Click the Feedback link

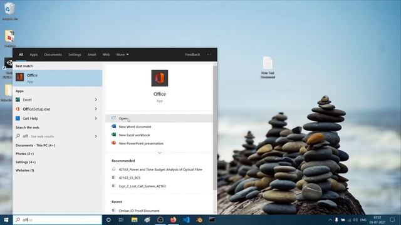point(192,54)
